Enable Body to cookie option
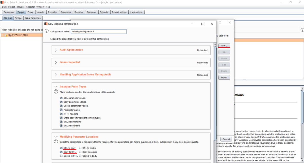Image resolution: width=304 pixels, height=163 pixels. (80, 152)
